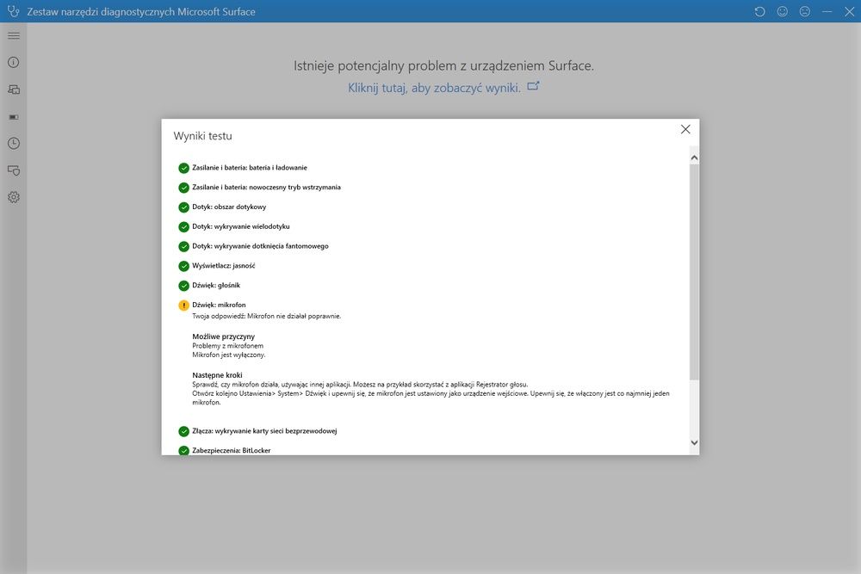Viewport: 861px width, 574px height.
Task: Click 'Dźwięk: głośnik' result
Action: (216, 286)
